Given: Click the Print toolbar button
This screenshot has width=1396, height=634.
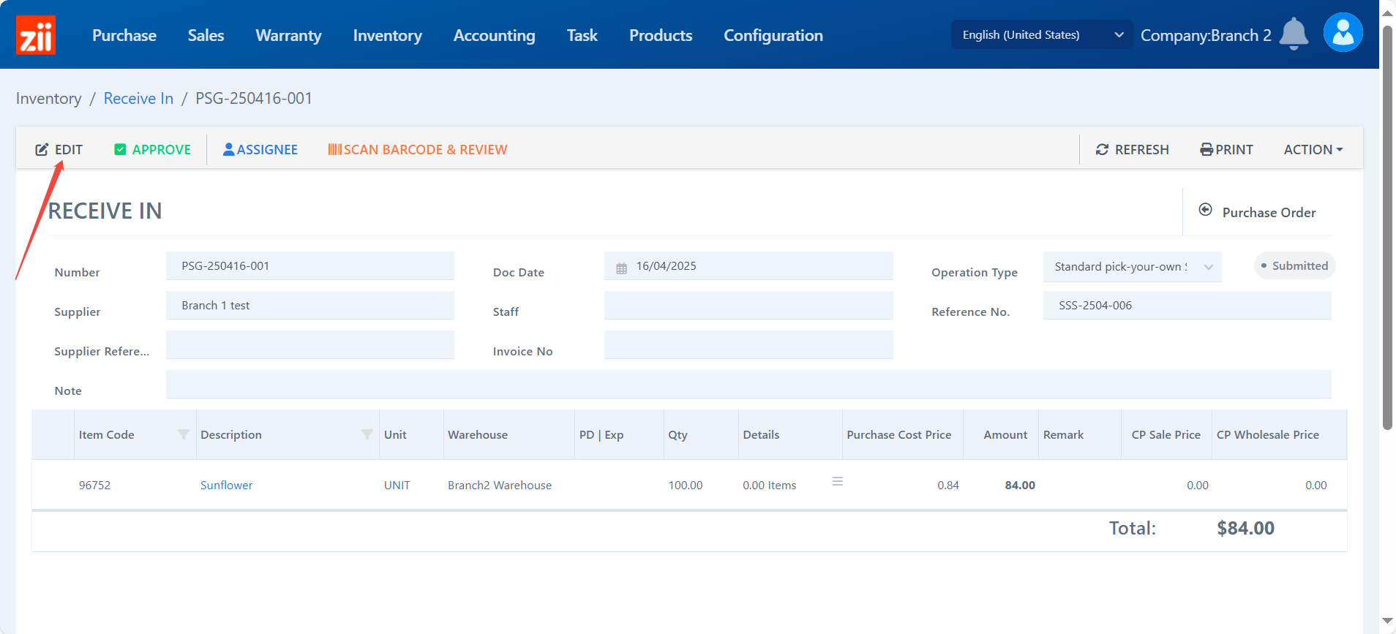Looking at the screenshot, I should click(1226, 150).
